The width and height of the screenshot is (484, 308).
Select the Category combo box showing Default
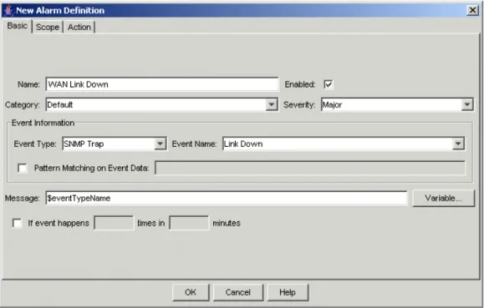[x=161, y=104]
